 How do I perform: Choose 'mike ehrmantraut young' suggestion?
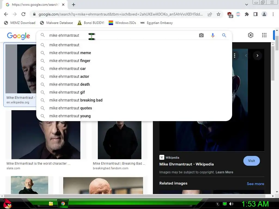134,116
